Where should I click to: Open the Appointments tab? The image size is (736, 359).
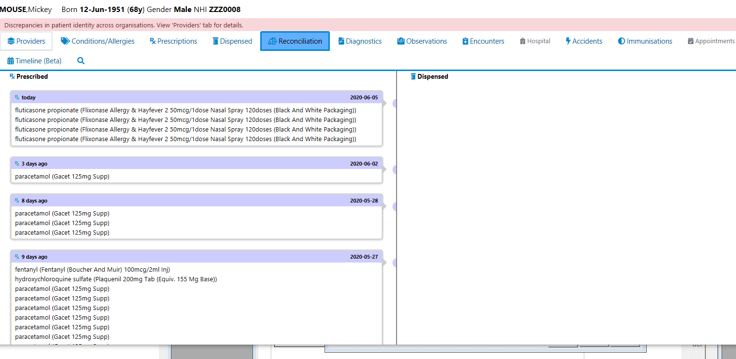[711, 41]
